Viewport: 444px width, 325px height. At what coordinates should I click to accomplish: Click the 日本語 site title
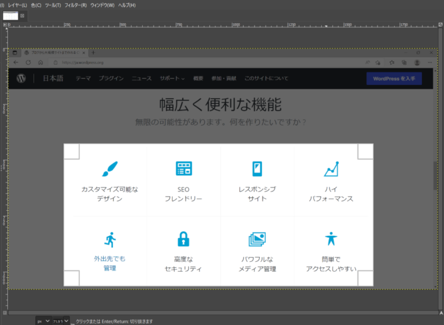click(53, 78)
